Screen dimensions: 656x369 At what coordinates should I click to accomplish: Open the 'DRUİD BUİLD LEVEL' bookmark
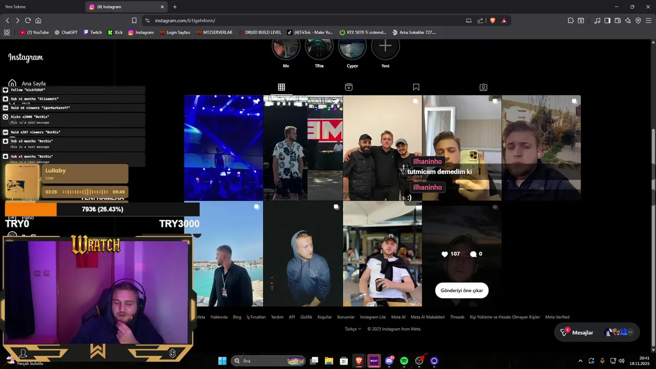point(259,32)
